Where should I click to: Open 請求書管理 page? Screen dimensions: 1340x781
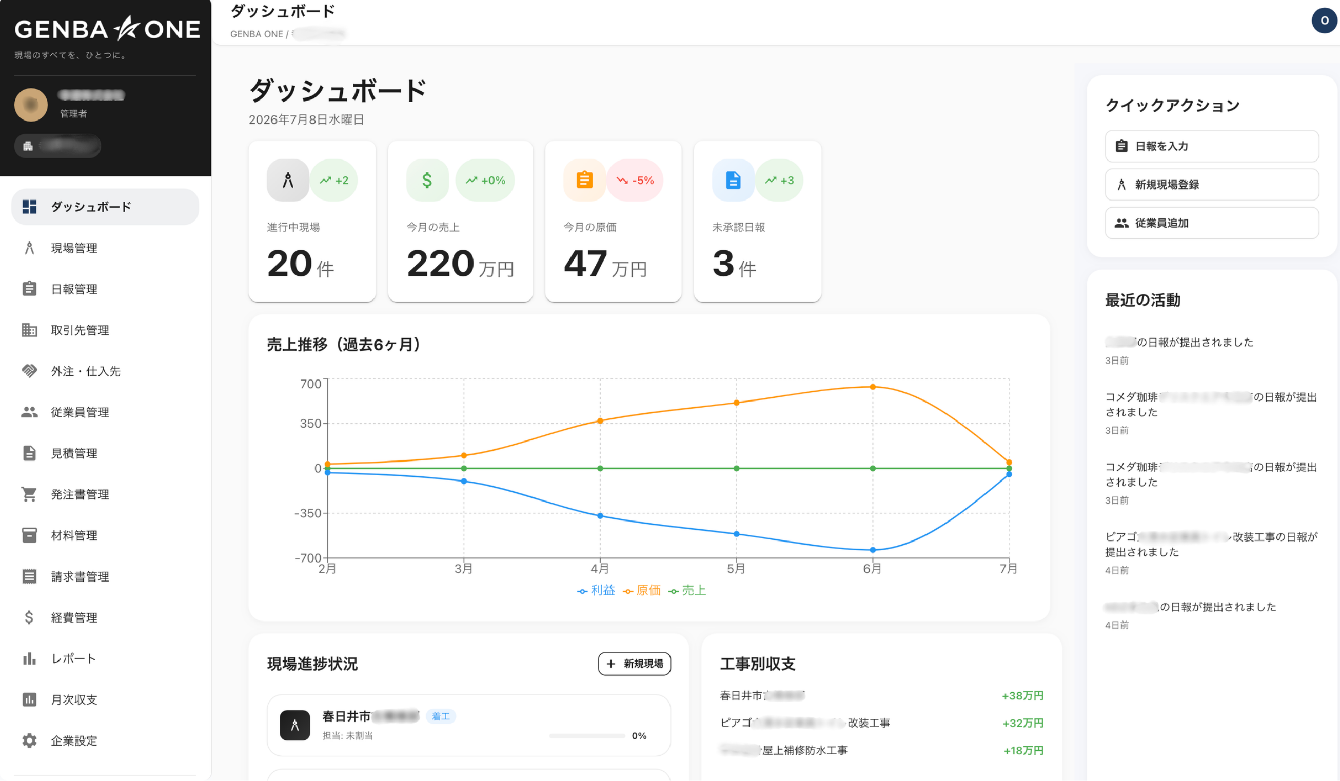pos(105,576)
